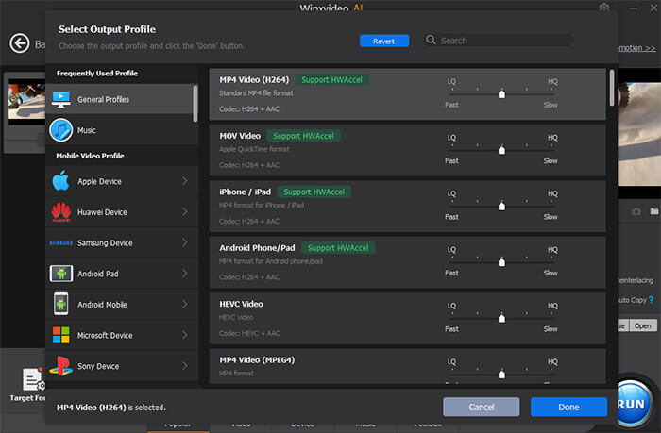Select the video thumbnail in main window
Viewport: 661px width, 433px height.
[26, 102]
